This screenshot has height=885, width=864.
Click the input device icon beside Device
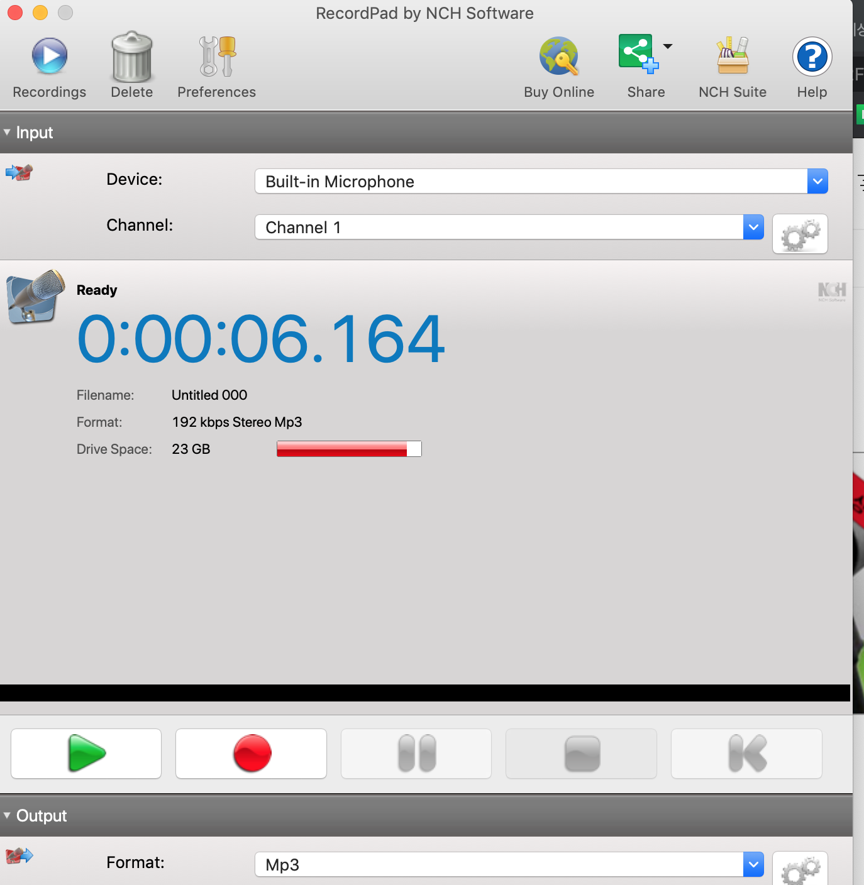pos(19,172)
